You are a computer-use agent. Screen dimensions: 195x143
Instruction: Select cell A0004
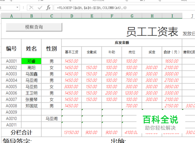point(11,80)
